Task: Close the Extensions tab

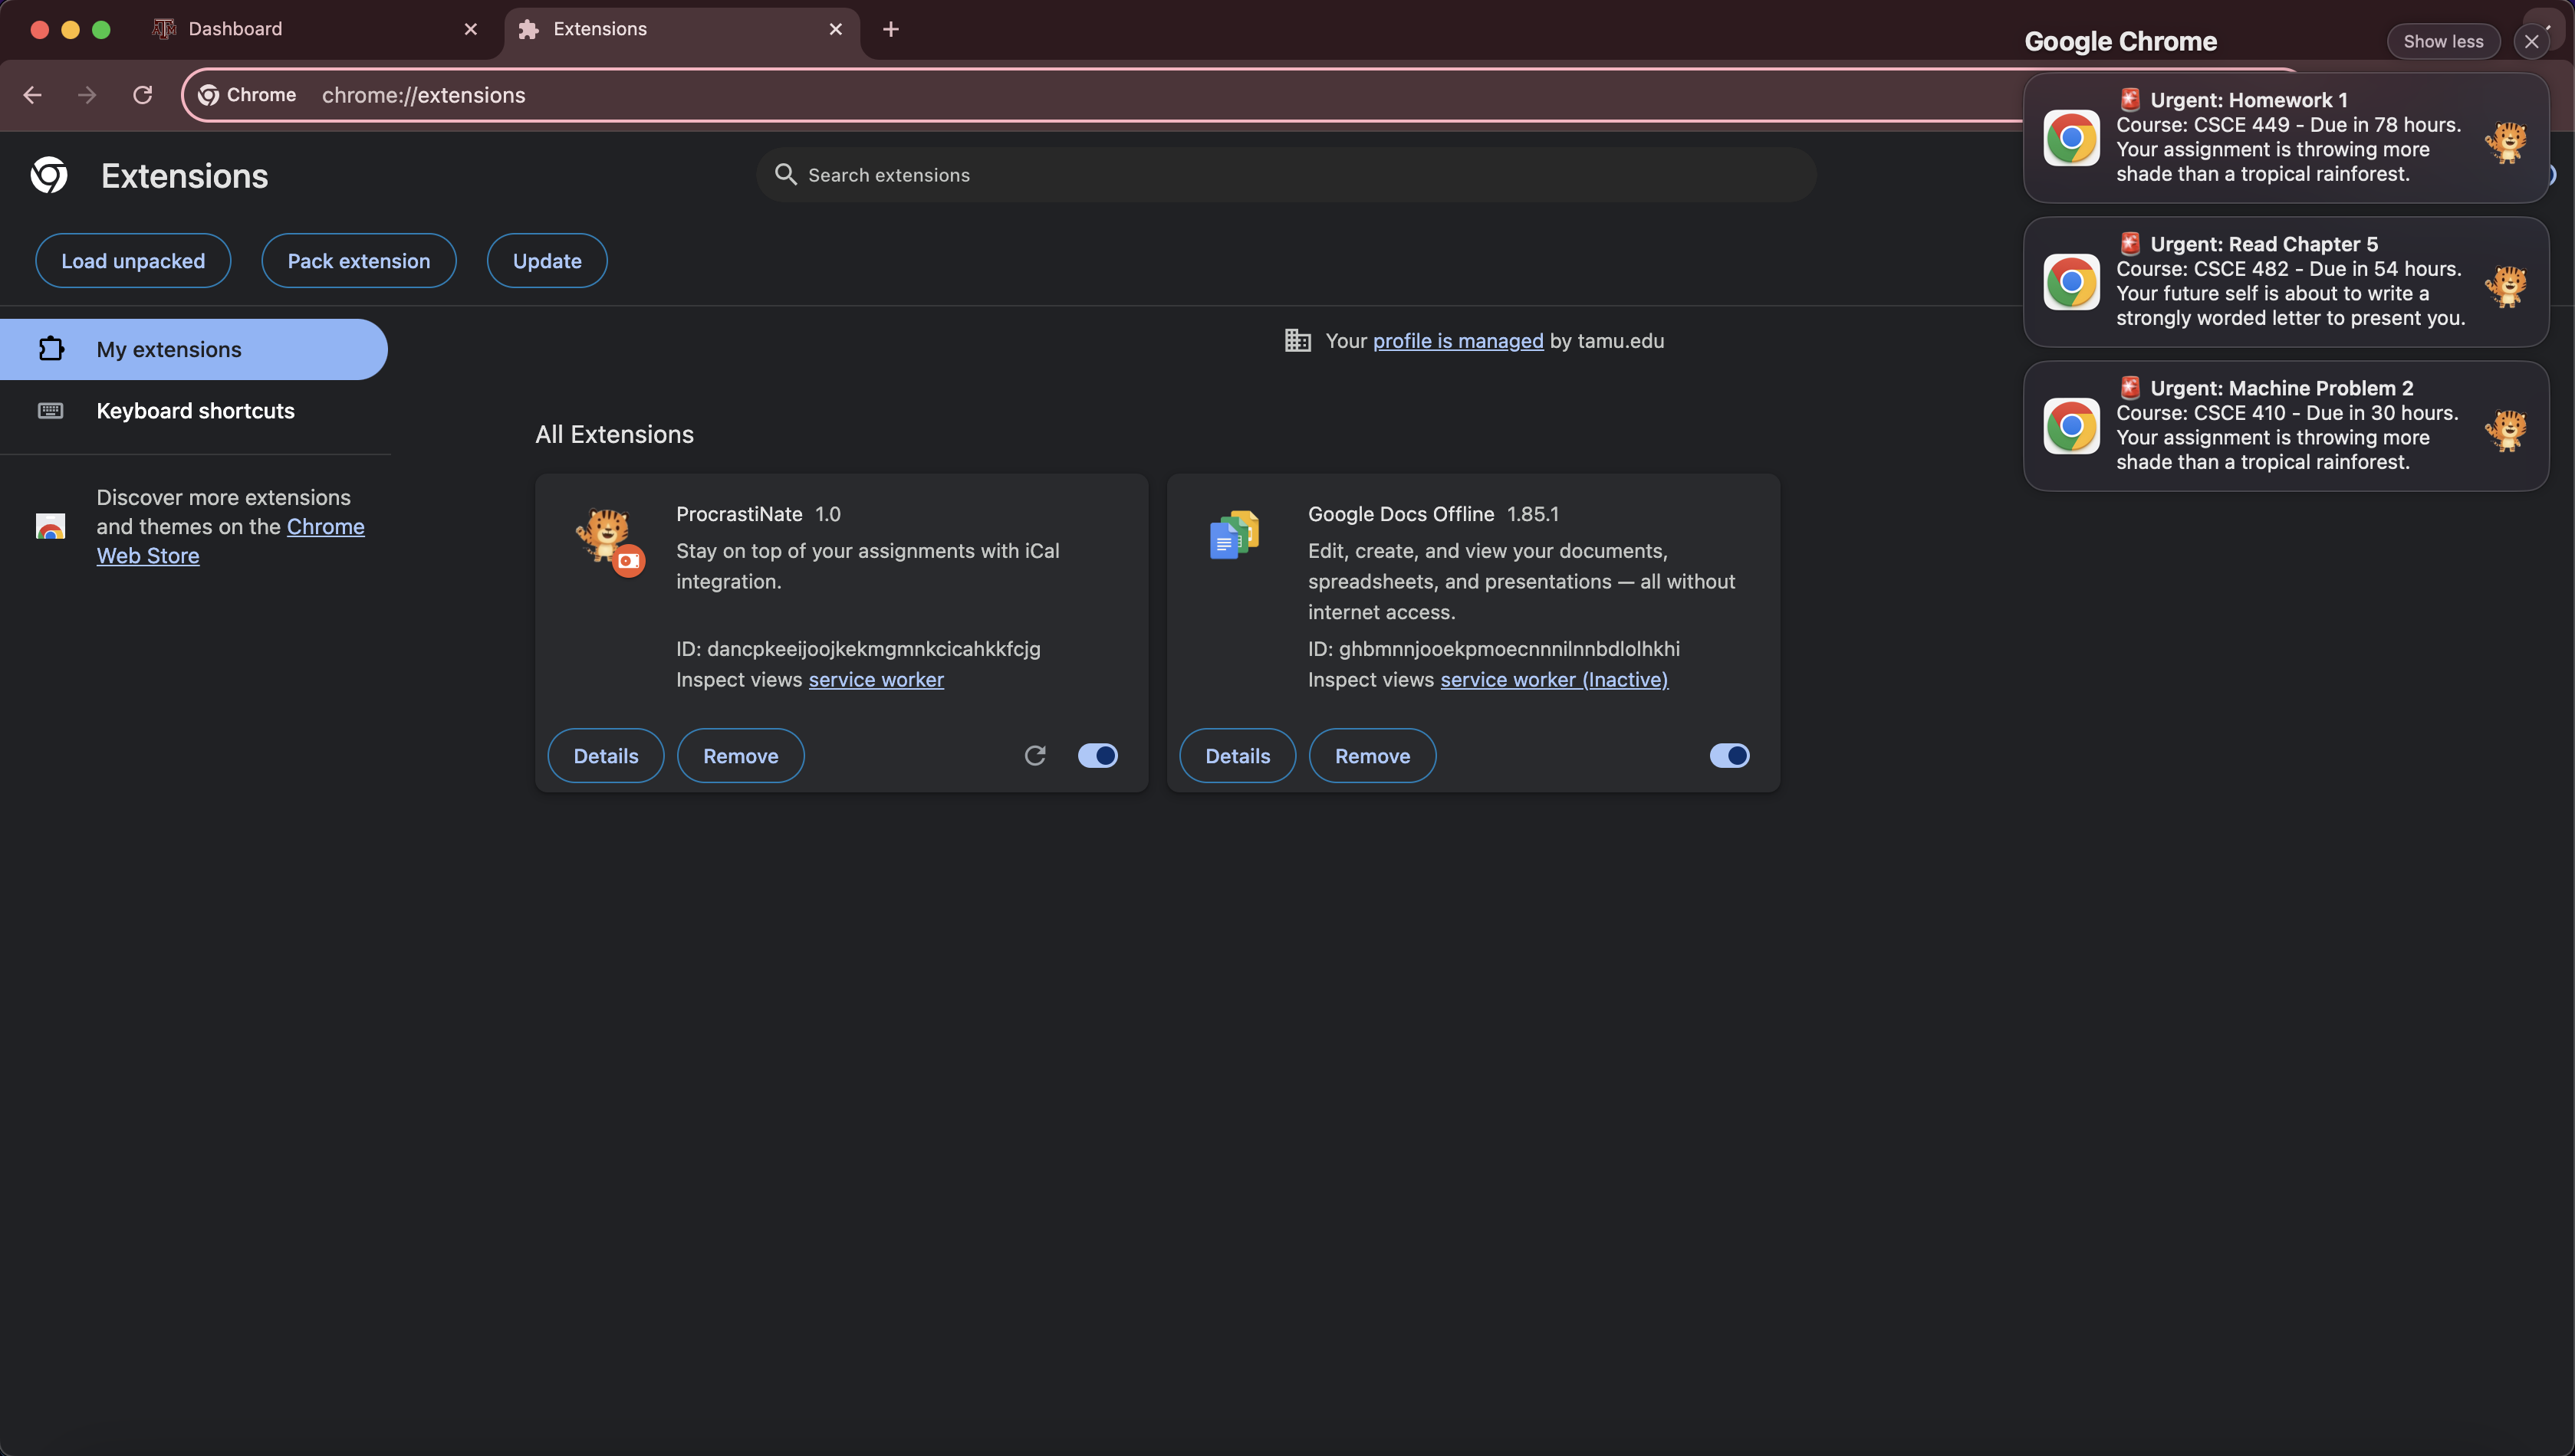Action: (837, 29)
